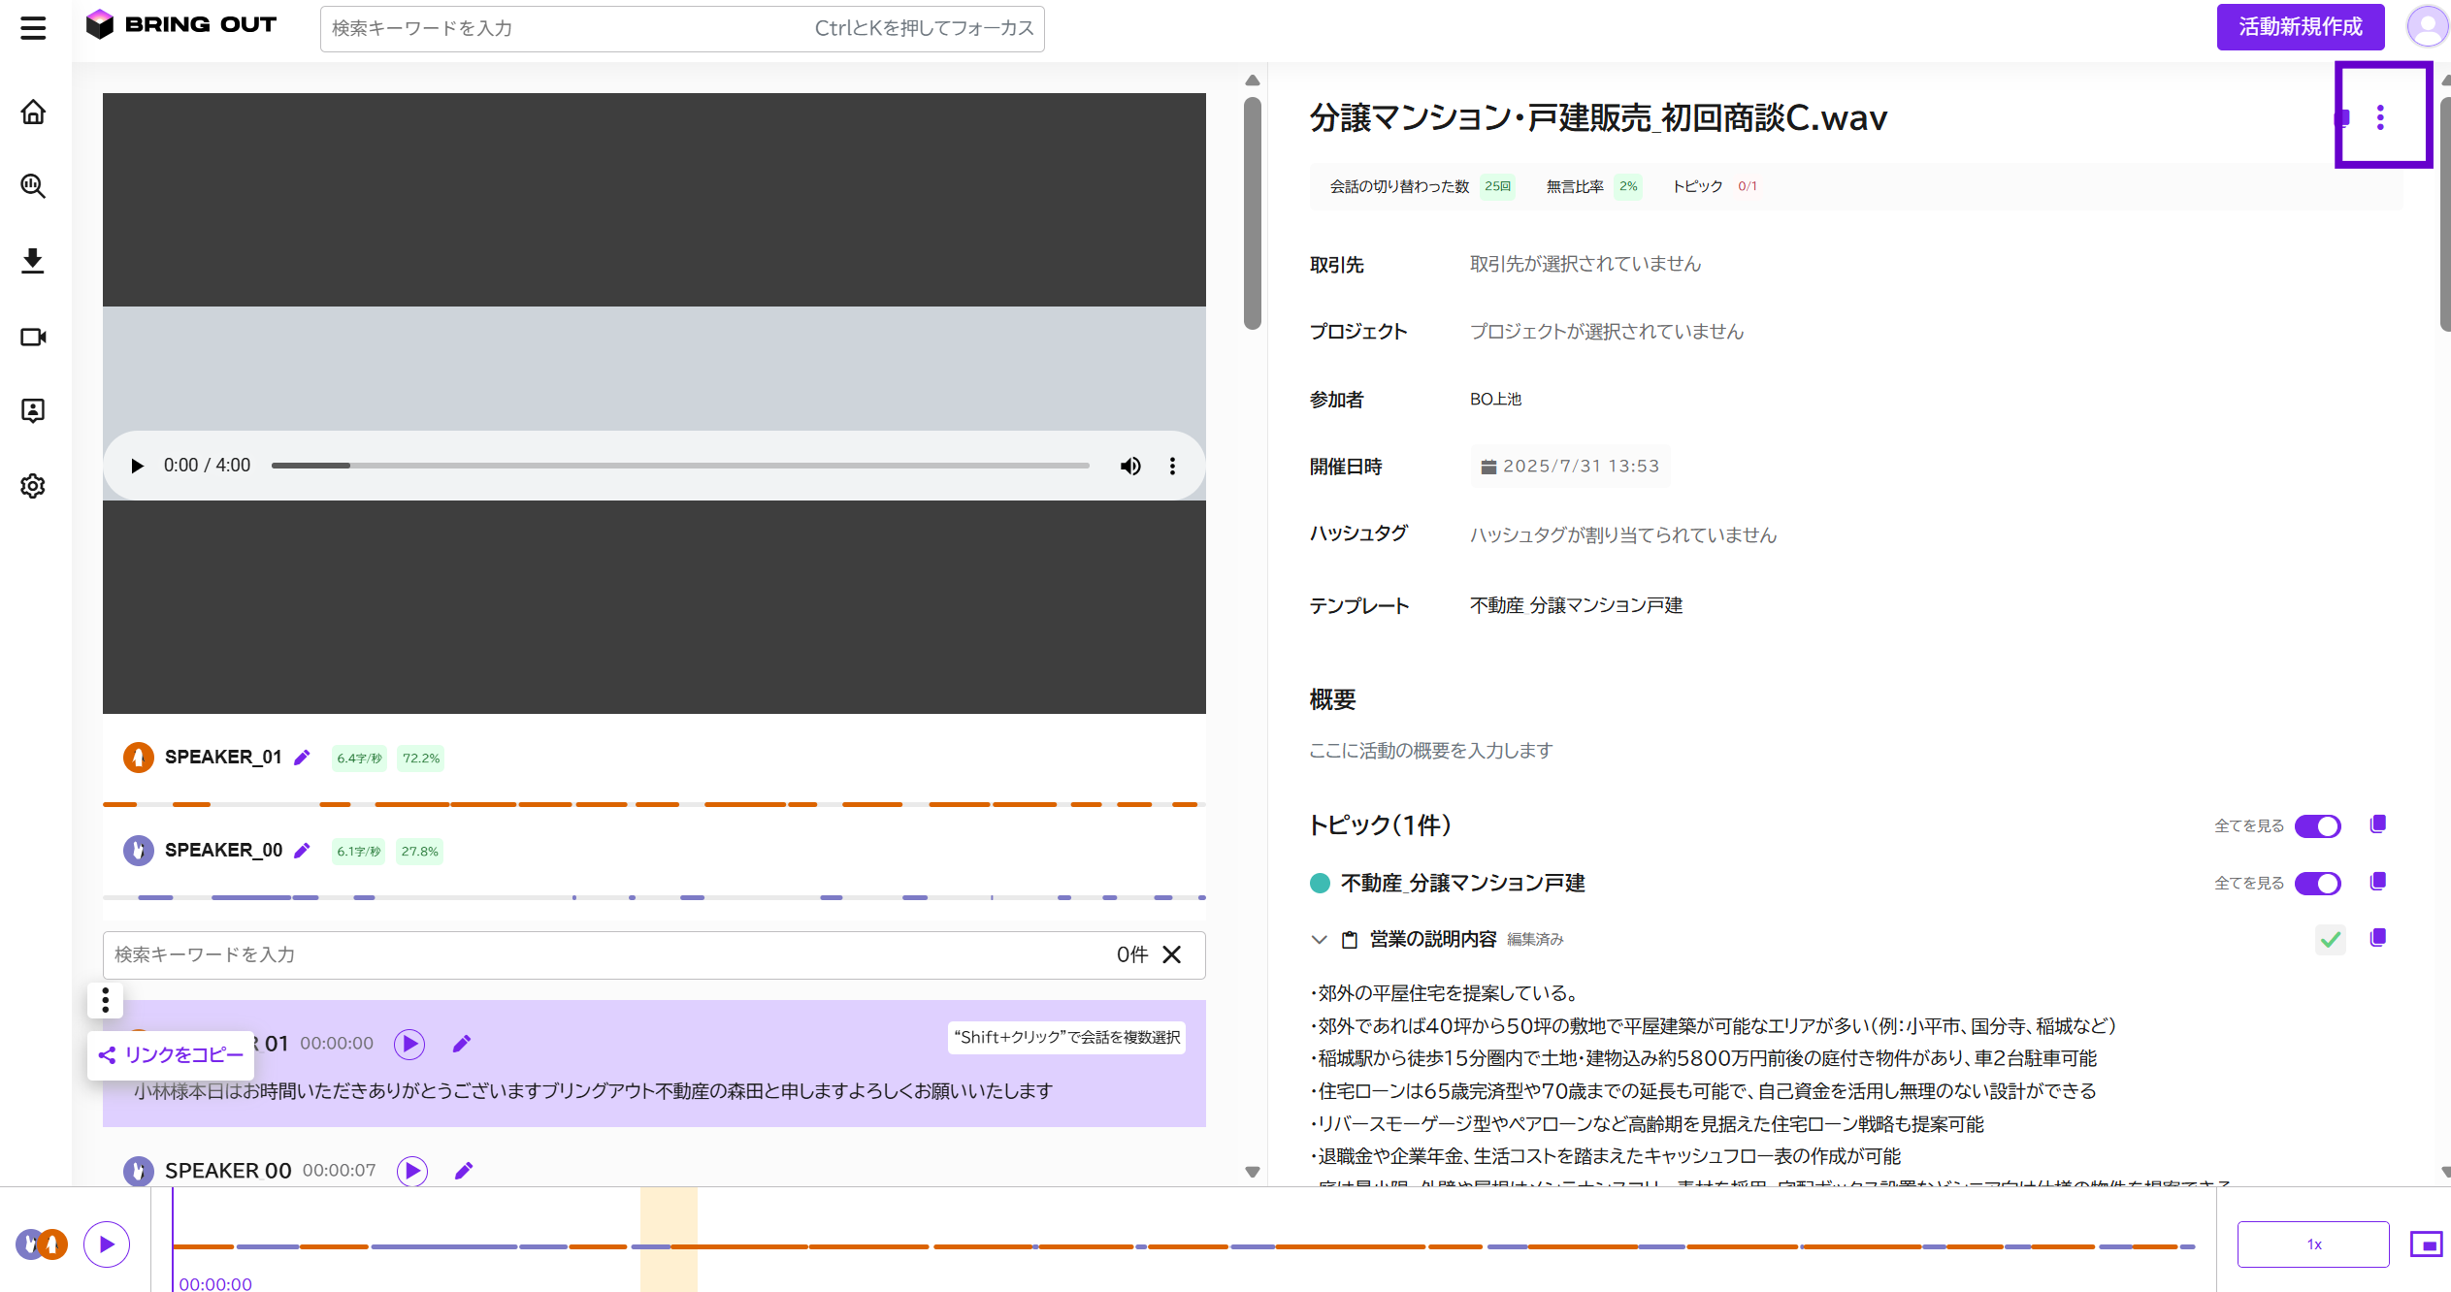
Task: Go to home via sidebar icon
Action: click(x=33, y=113)
